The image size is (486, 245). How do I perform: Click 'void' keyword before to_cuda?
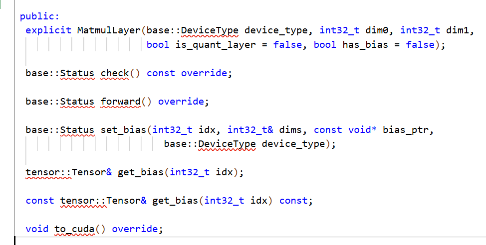(37, 229)
